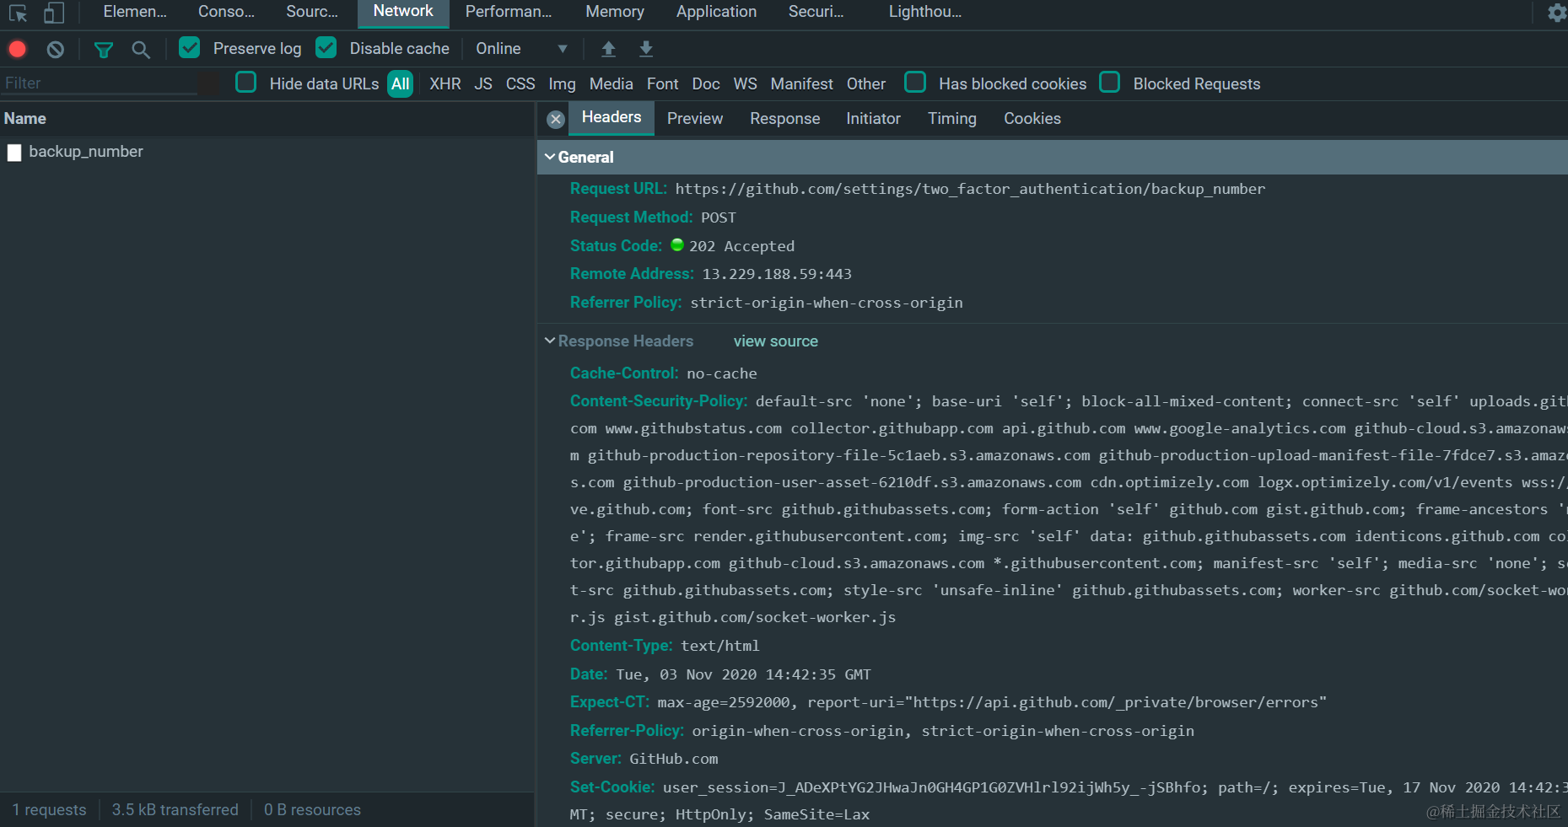Click the Request URL value
This screenshot has height=827, width=1568.
970,189
